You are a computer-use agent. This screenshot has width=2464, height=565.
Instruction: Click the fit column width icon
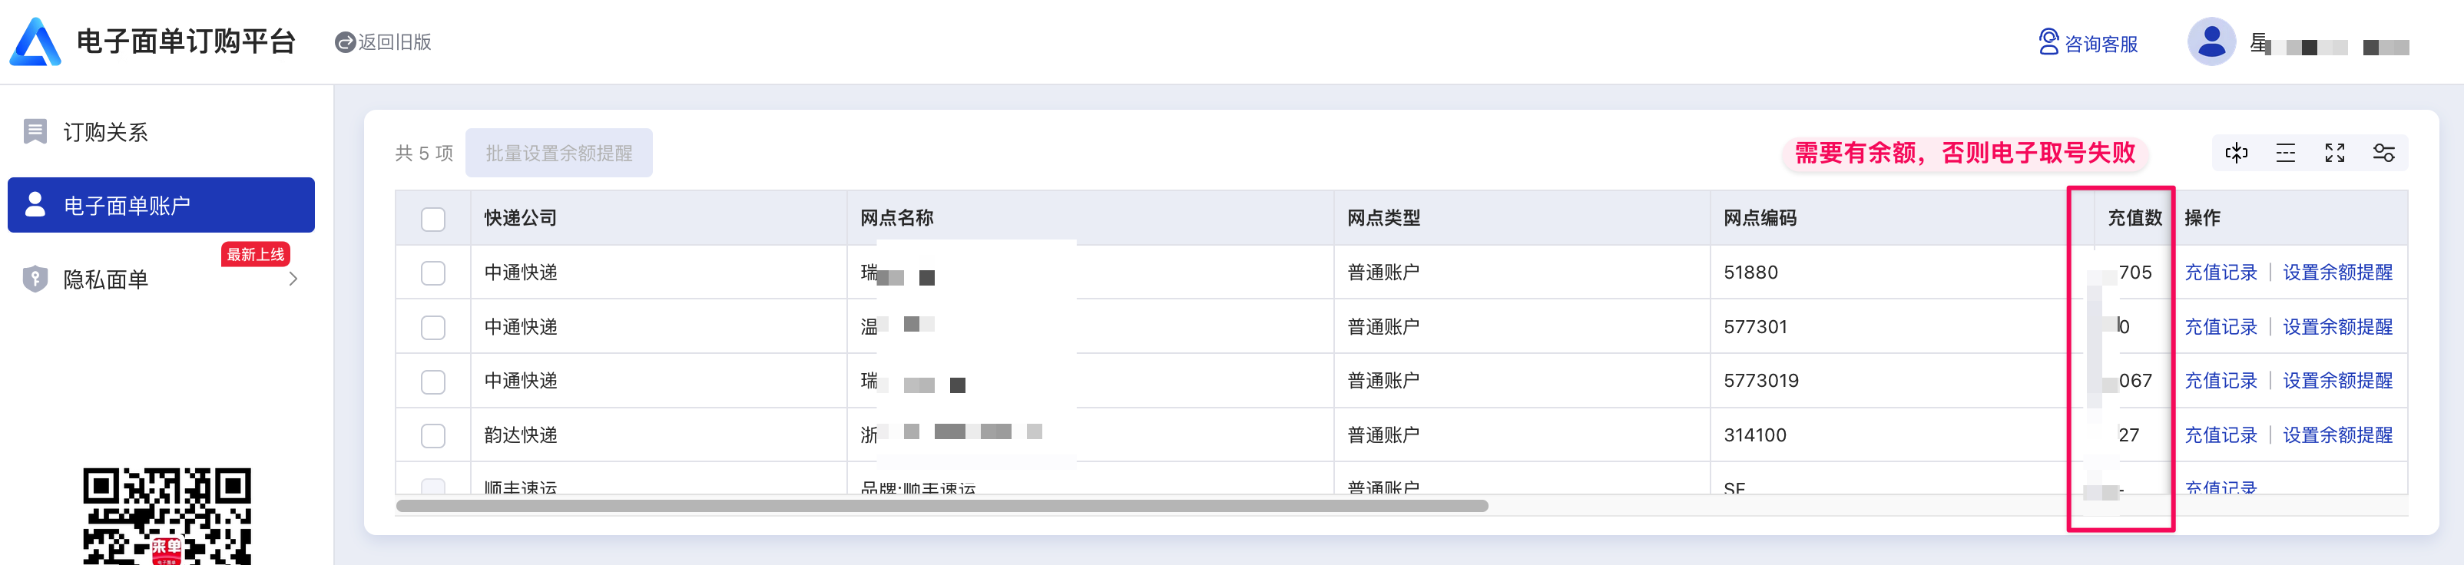tap(2237, 153)
